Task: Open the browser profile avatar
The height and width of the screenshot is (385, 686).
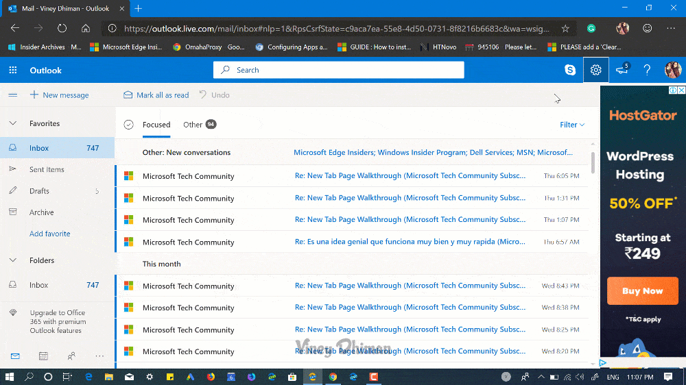Action: pyautogui.click(x=623, y=29)
